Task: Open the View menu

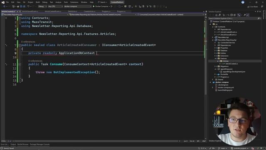Action: [18, 2]
